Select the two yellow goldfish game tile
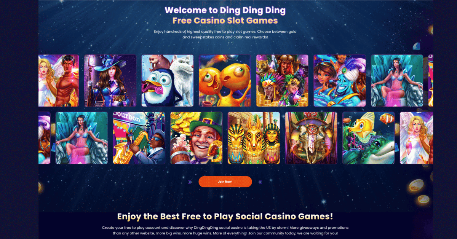 coord(225,81)
